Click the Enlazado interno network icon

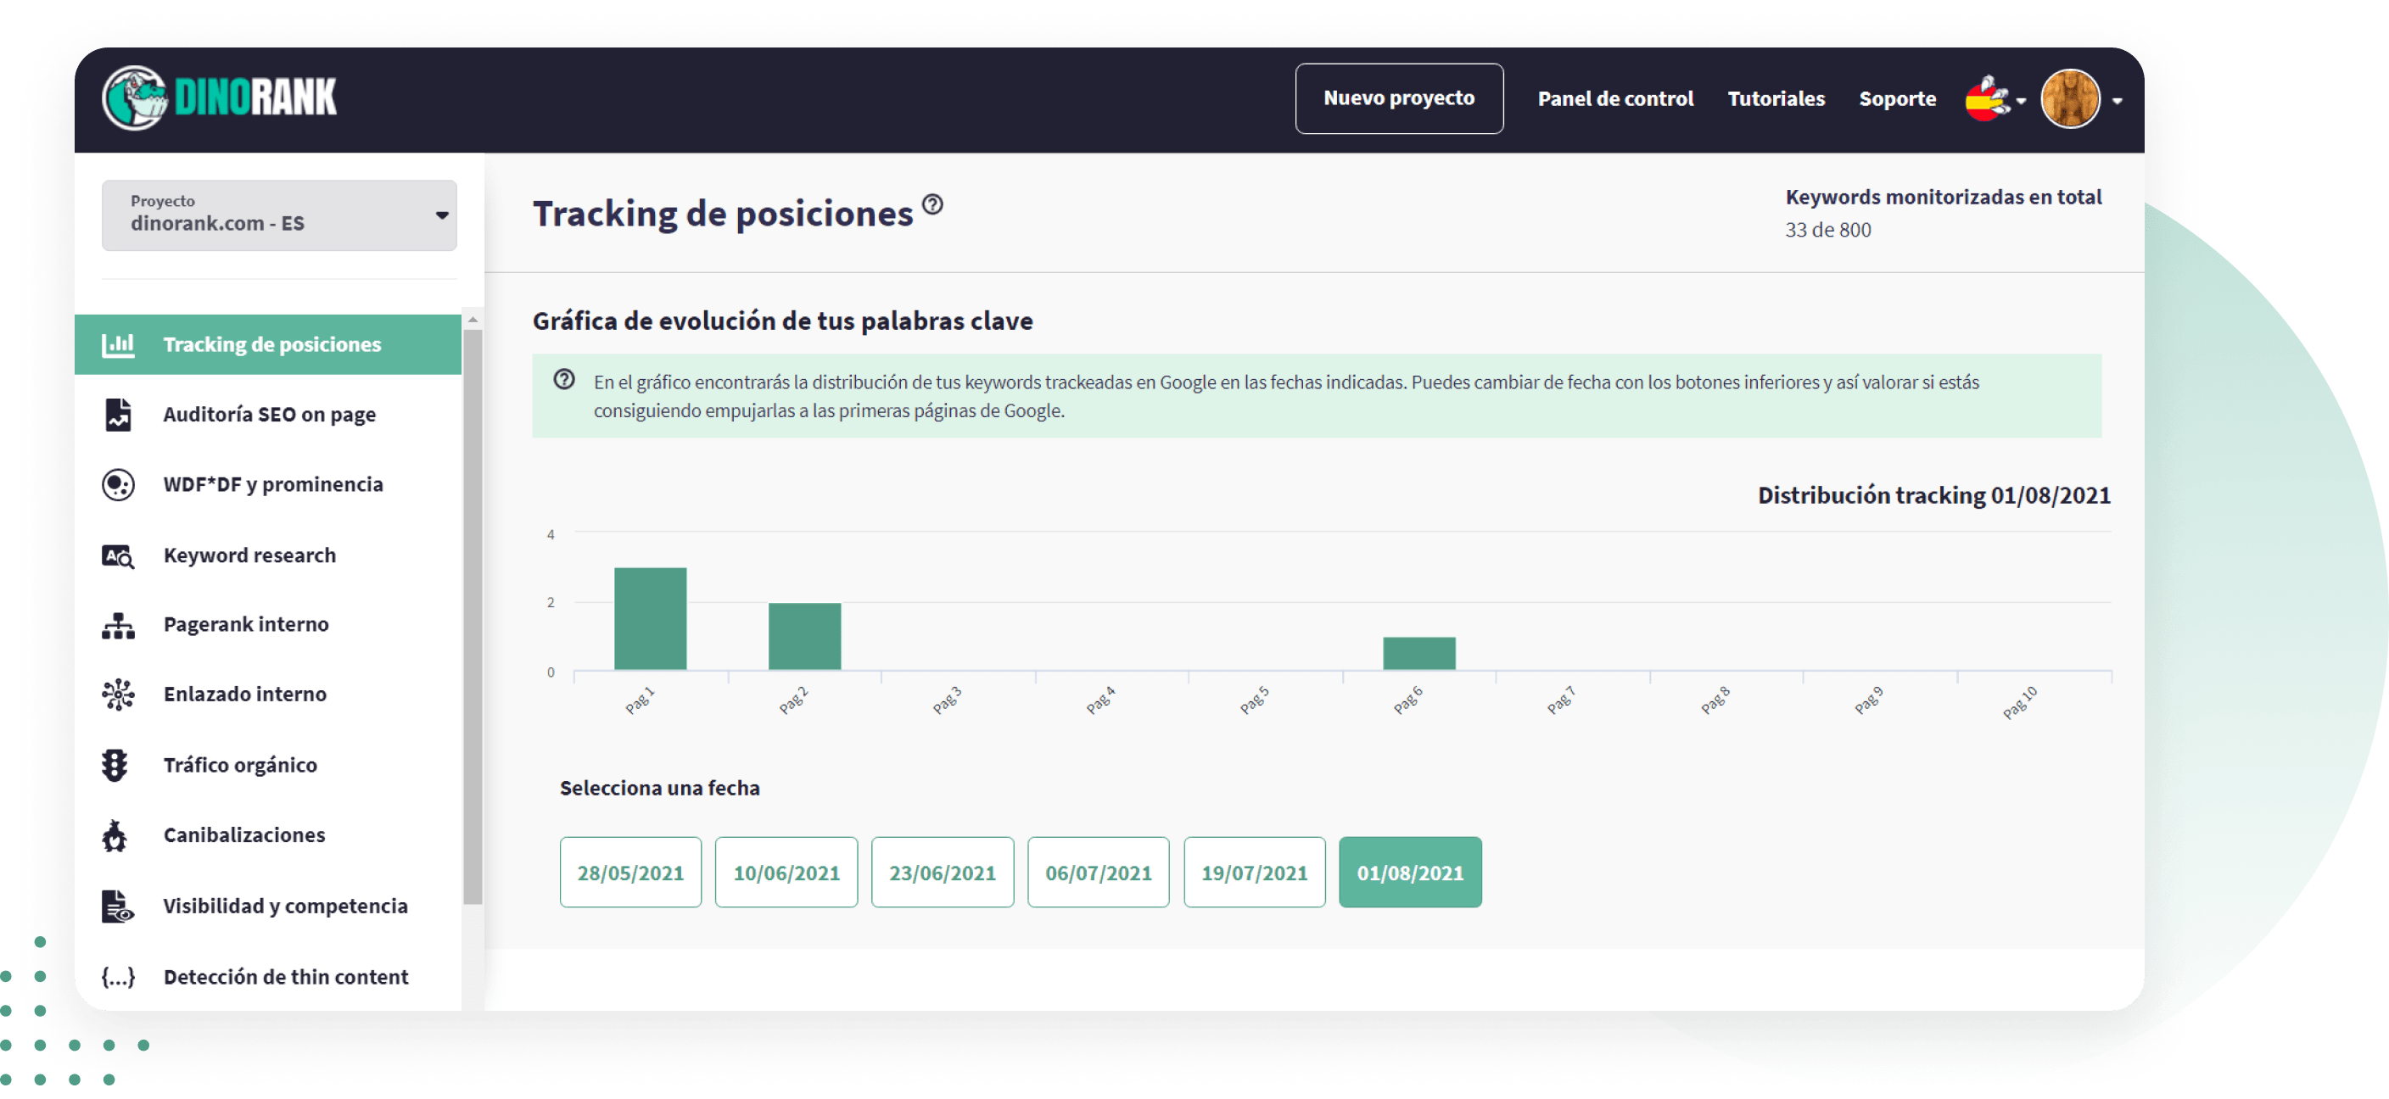[118, 694]
